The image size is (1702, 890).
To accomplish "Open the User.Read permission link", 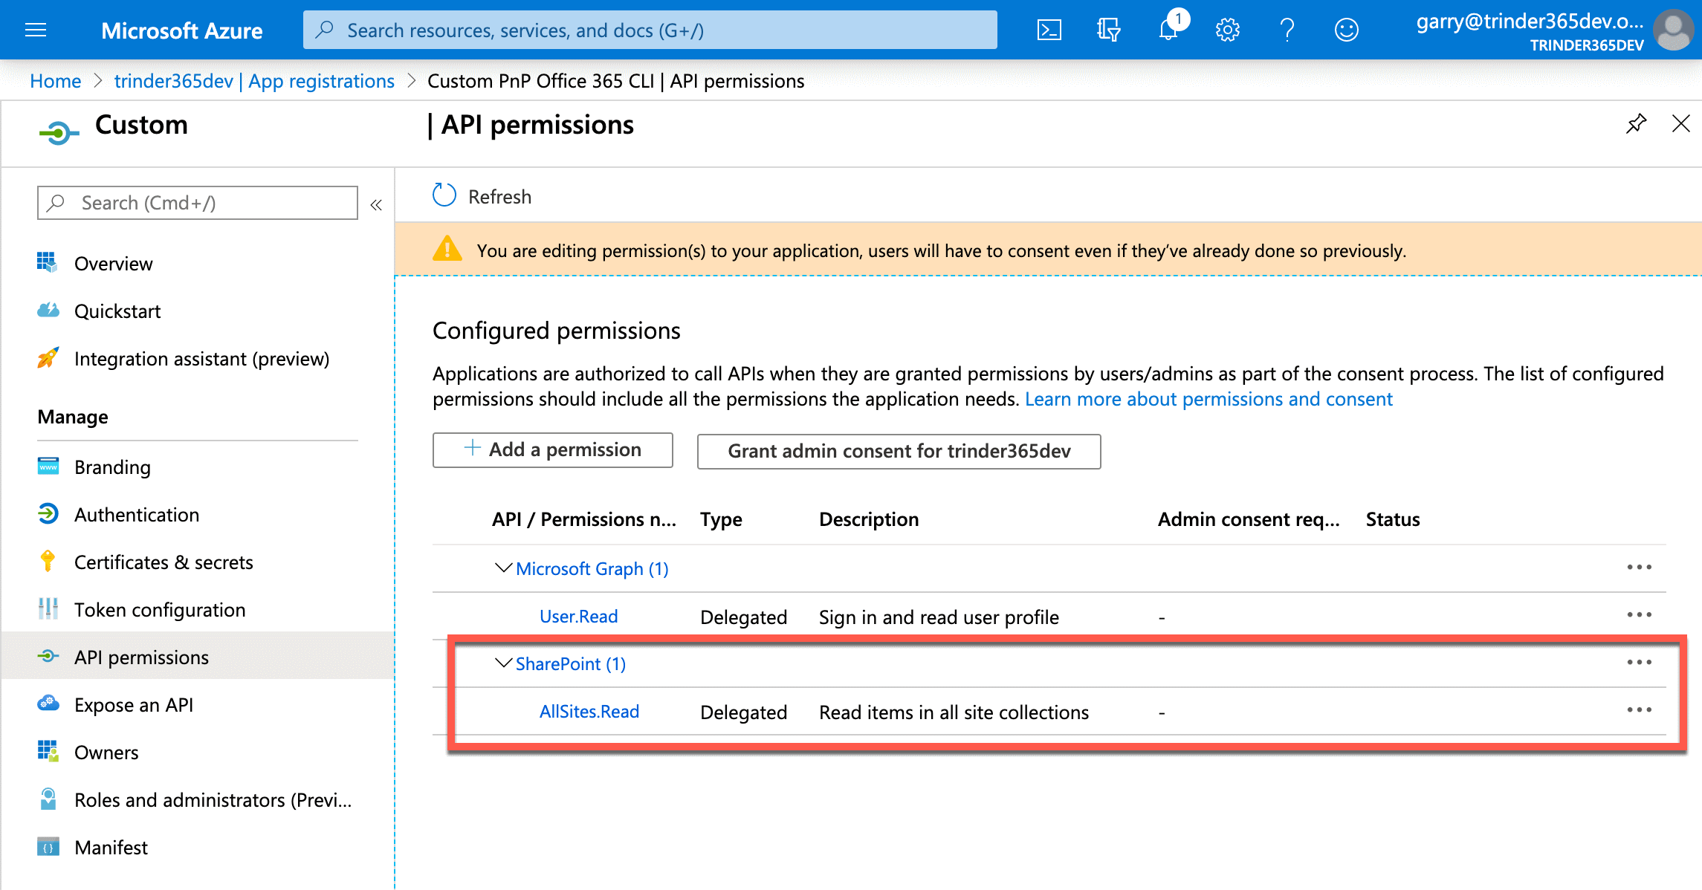I will [578, 617].
